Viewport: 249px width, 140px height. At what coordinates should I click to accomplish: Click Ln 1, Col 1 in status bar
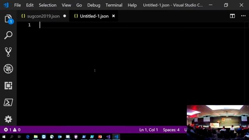pyautogui.click(x=149, y=130)
